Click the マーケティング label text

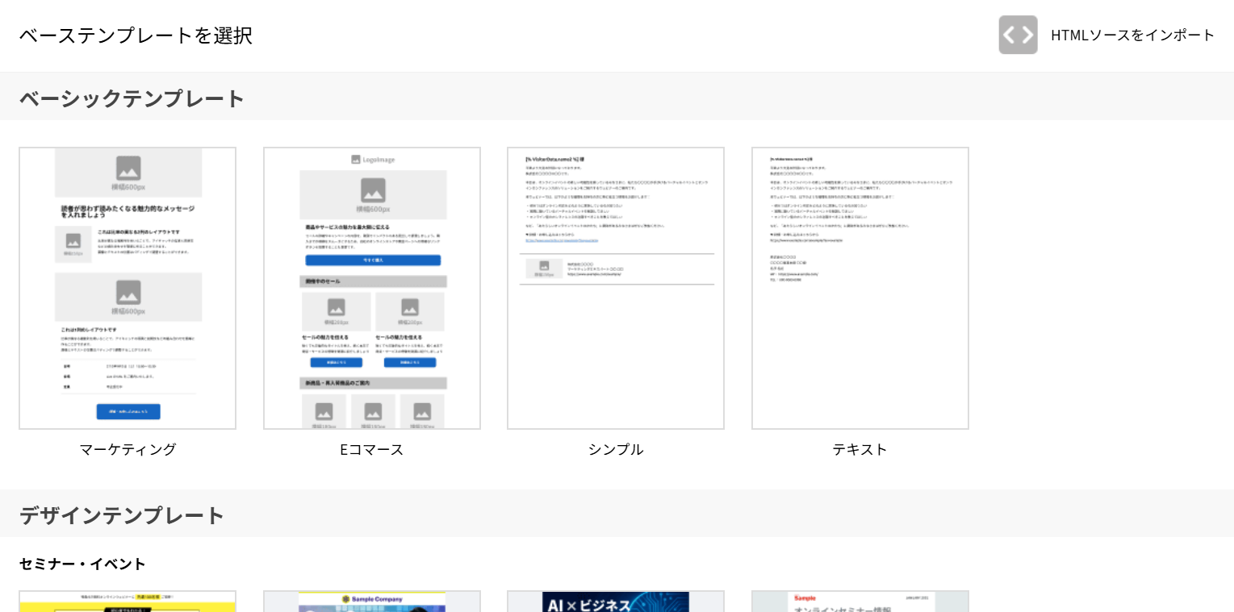(128, 449)
